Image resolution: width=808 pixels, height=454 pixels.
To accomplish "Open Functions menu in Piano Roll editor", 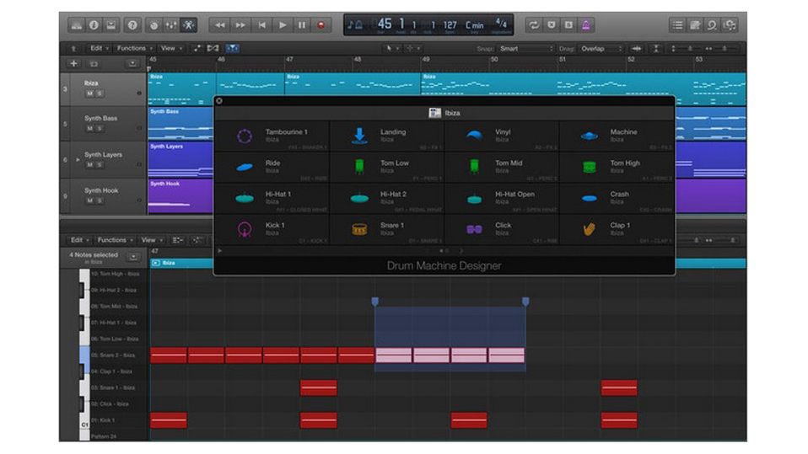I will [x=115, y=240].
